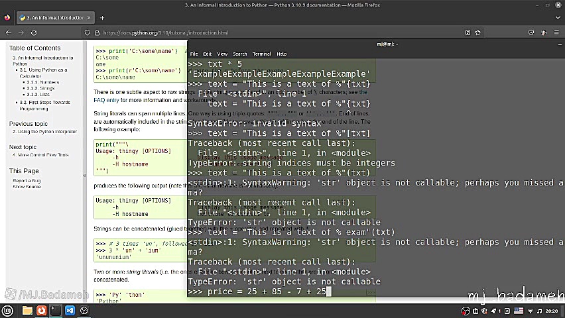Open the terminal File menu
Viewport: 565px width, 318px height.
coord(194,54)
